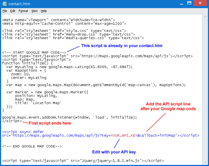The image size is (209, 166).
Task: Open the Edit menu
Action: (x=13, y=11)
